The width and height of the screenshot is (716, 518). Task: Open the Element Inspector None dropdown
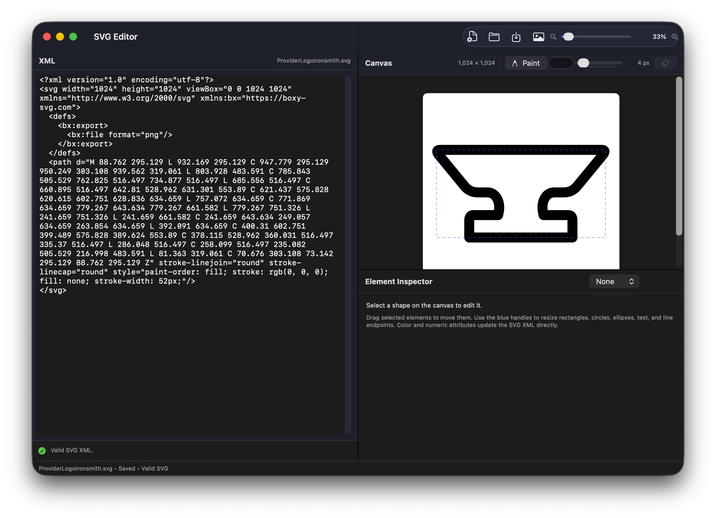614,281
